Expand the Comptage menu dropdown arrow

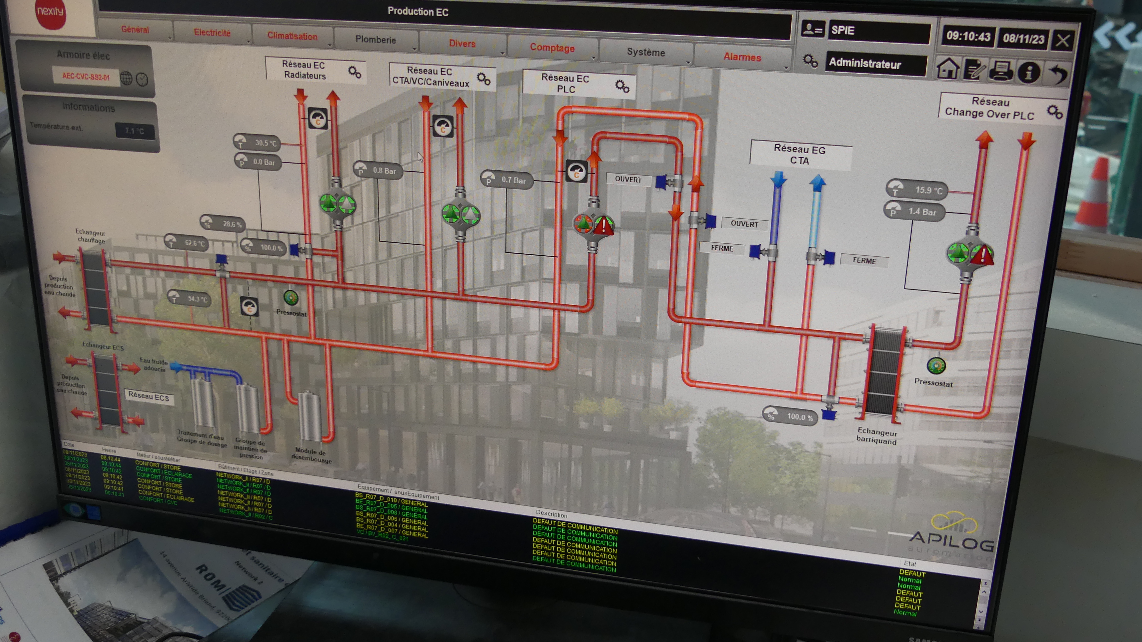594,58
